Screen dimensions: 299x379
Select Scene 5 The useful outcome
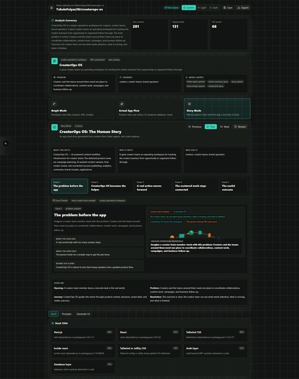tap(234, 186)
